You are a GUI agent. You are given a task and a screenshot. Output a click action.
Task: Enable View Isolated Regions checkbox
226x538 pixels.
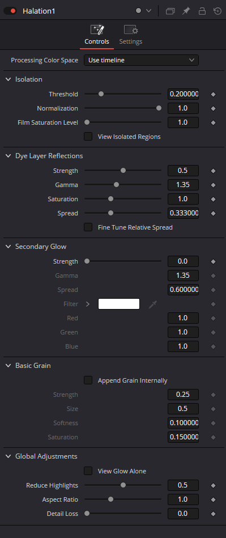click(88, 137)
